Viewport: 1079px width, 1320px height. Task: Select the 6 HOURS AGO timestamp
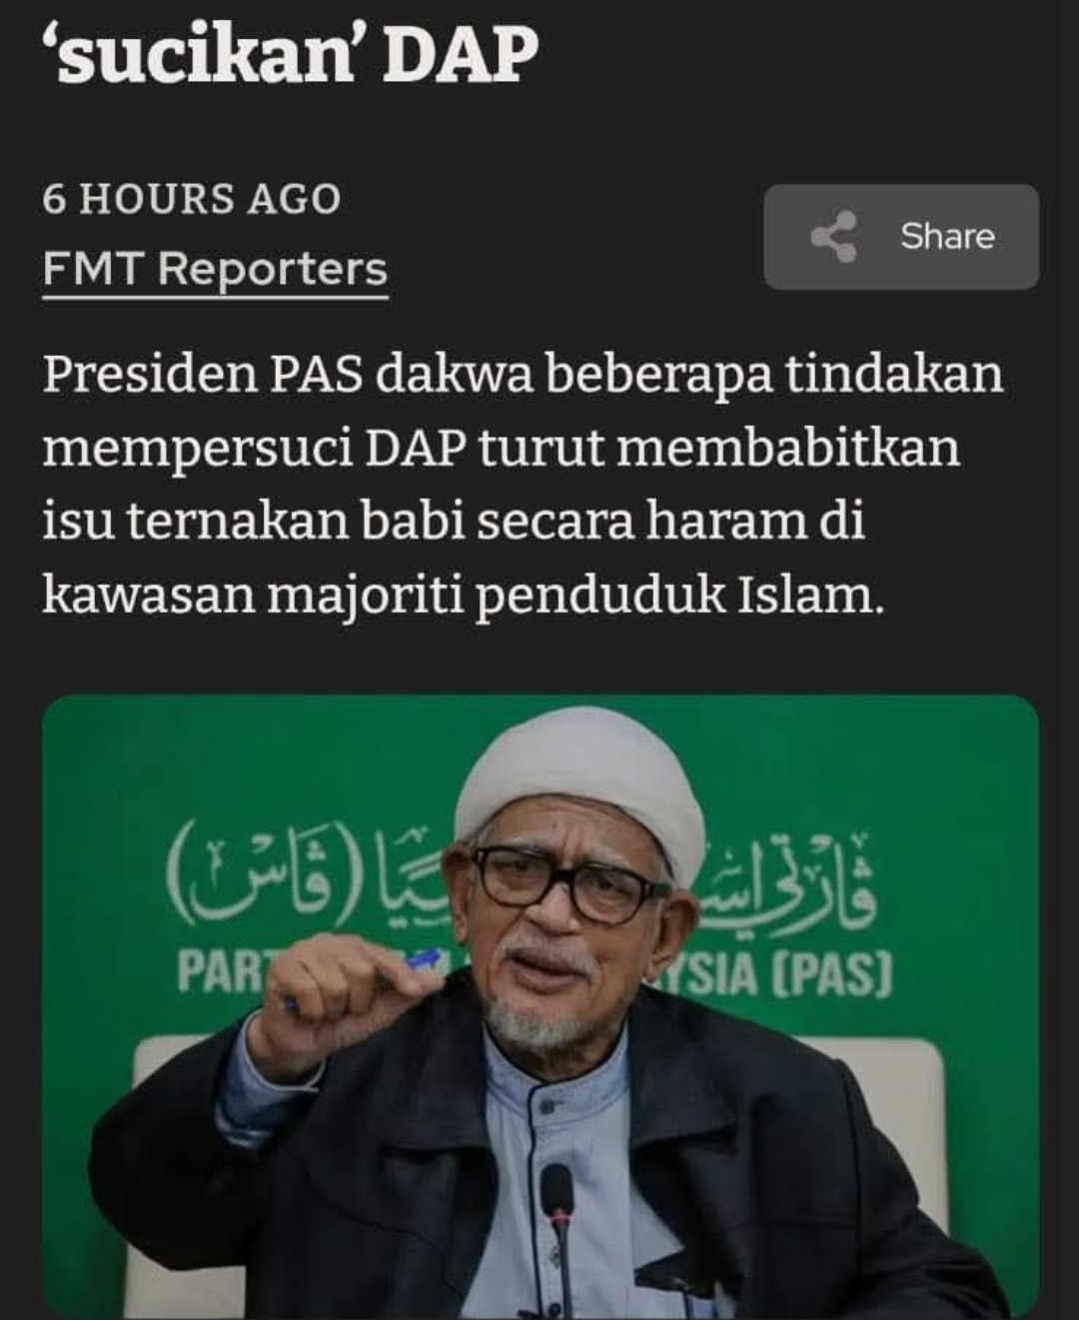tap(192, 199)
